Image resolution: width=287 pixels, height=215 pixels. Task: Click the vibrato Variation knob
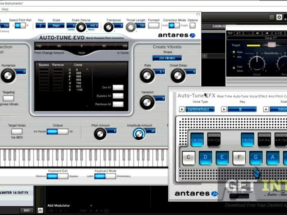(x=147, y=103)
